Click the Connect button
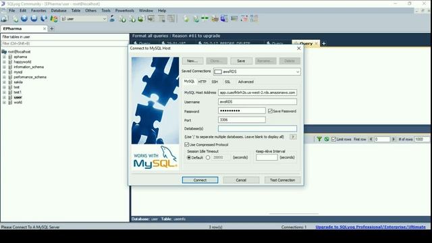This screenshot has width=432, height=243. 200,180
